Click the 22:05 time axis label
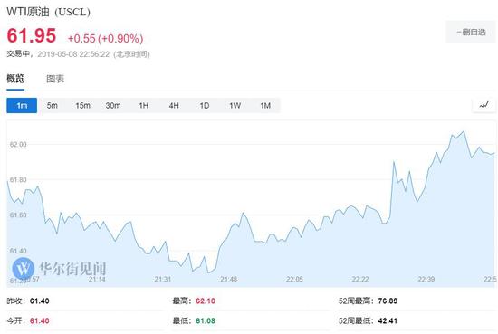The image size is (498, 334). pyautogui.click(x=294, y=279)
